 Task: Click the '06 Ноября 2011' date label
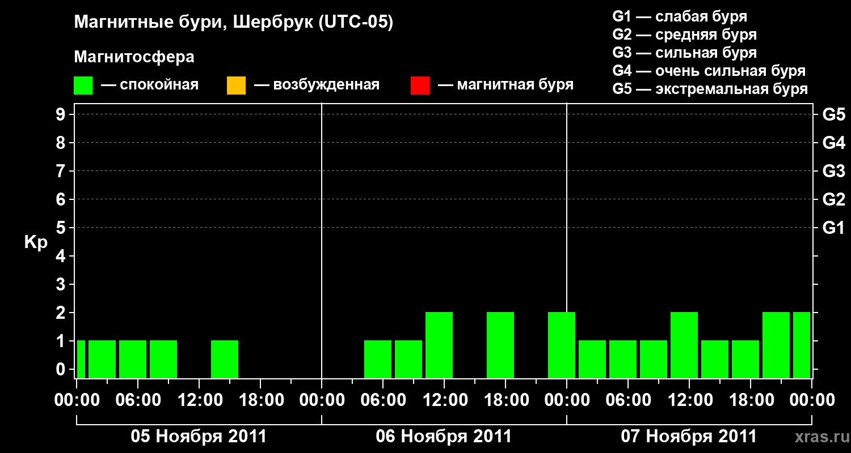444,437
